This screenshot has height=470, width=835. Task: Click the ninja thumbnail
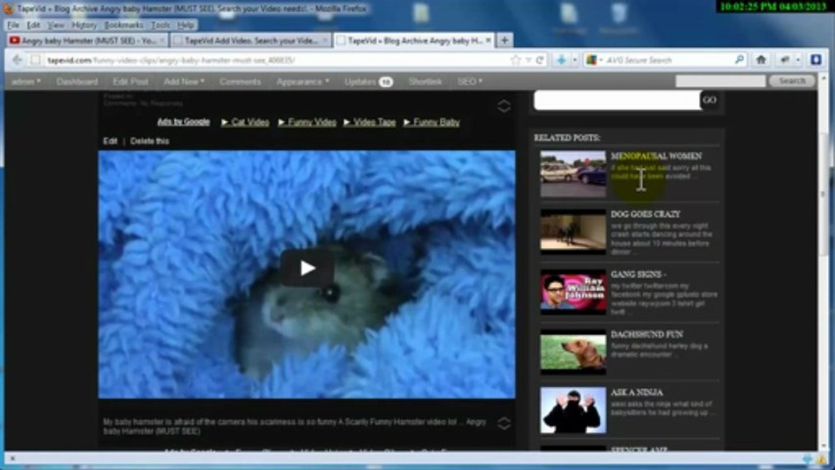tap(573, 411)
